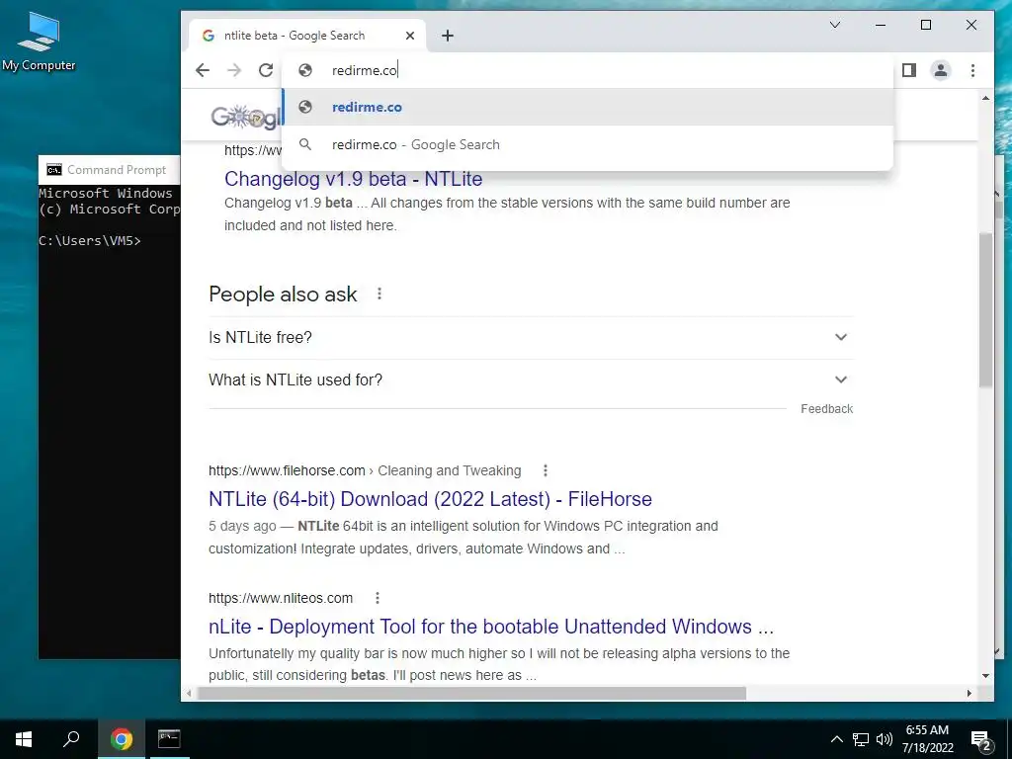This screenshot has height=759, width=1012.
Task: Click Command Prompt icon in the taskbar
Action: coord(168,739)
